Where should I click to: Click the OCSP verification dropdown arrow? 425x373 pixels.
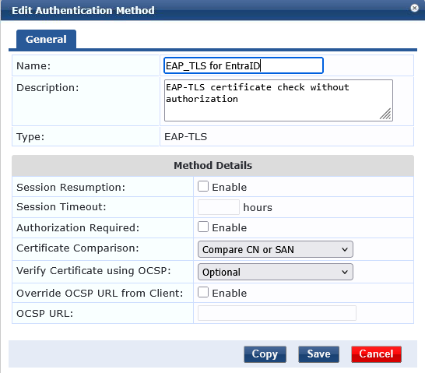(x=345, y=272)
